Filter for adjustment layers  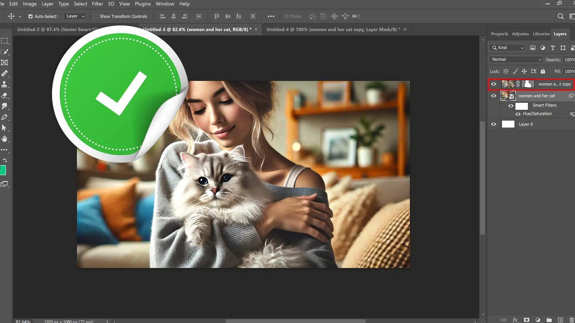543,48
